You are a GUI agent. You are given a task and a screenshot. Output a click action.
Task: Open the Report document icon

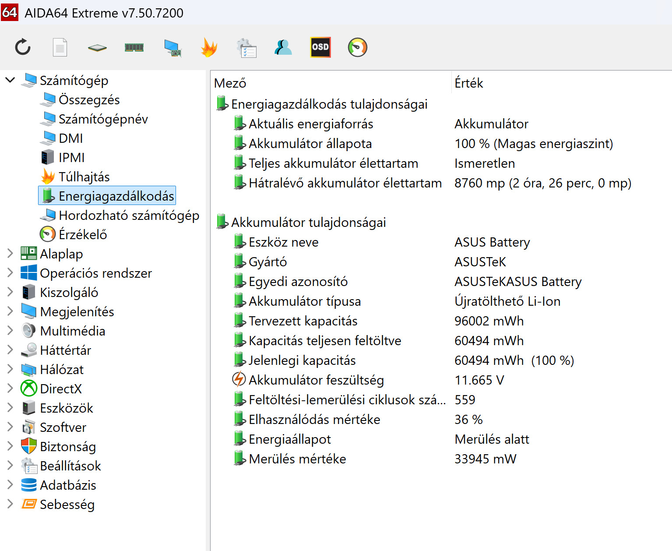[x=60, y=47]
